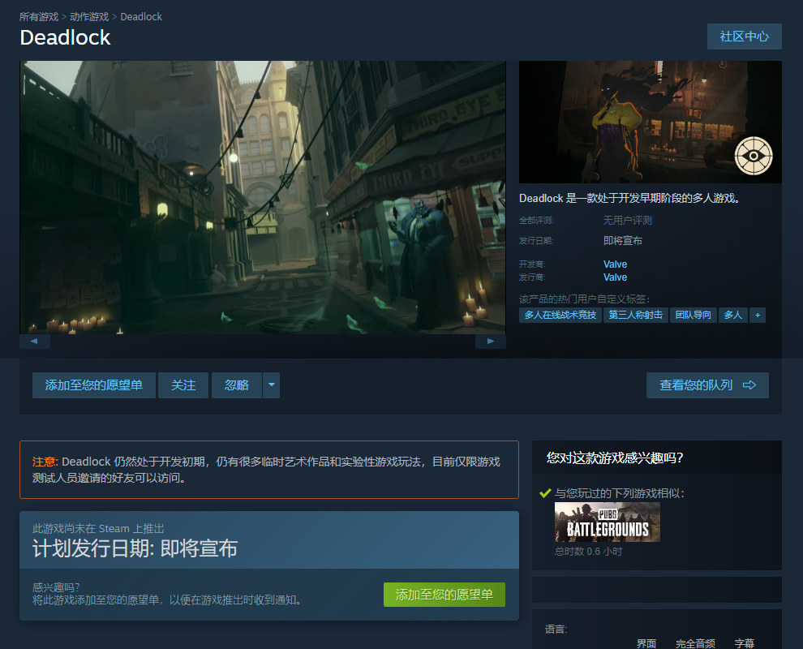Viewport: 803px width, 649px height.
Task: Open Valve developer link beside 开发商
Action: (615, 264)
